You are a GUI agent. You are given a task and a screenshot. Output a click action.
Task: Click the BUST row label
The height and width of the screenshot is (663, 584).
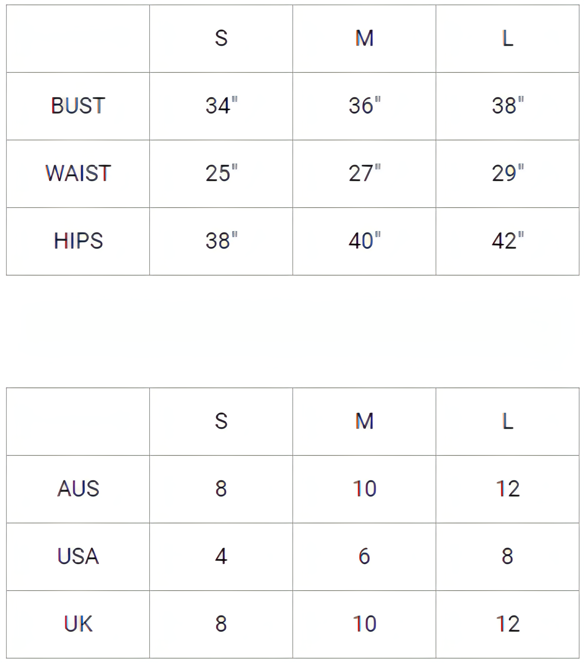(x=78, y=106)
